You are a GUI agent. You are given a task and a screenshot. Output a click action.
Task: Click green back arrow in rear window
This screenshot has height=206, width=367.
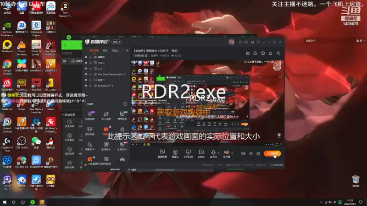pos(65,45)
